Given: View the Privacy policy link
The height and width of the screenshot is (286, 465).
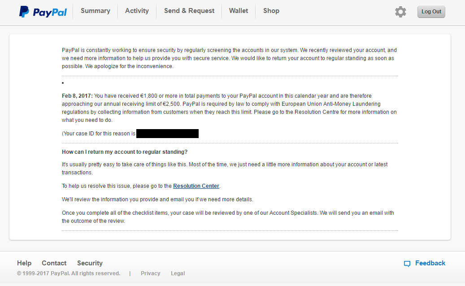Looking at the screenshot, I should pos(150,273).
